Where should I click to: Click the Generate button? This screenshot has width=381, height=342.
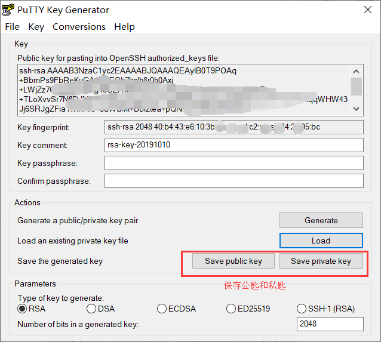point(321,220)
